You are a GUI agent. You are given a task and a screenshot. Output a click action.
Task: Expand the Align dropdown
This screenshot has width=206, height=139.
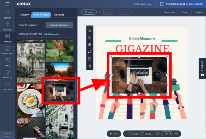pyautogui.click(x=125, y=12)
